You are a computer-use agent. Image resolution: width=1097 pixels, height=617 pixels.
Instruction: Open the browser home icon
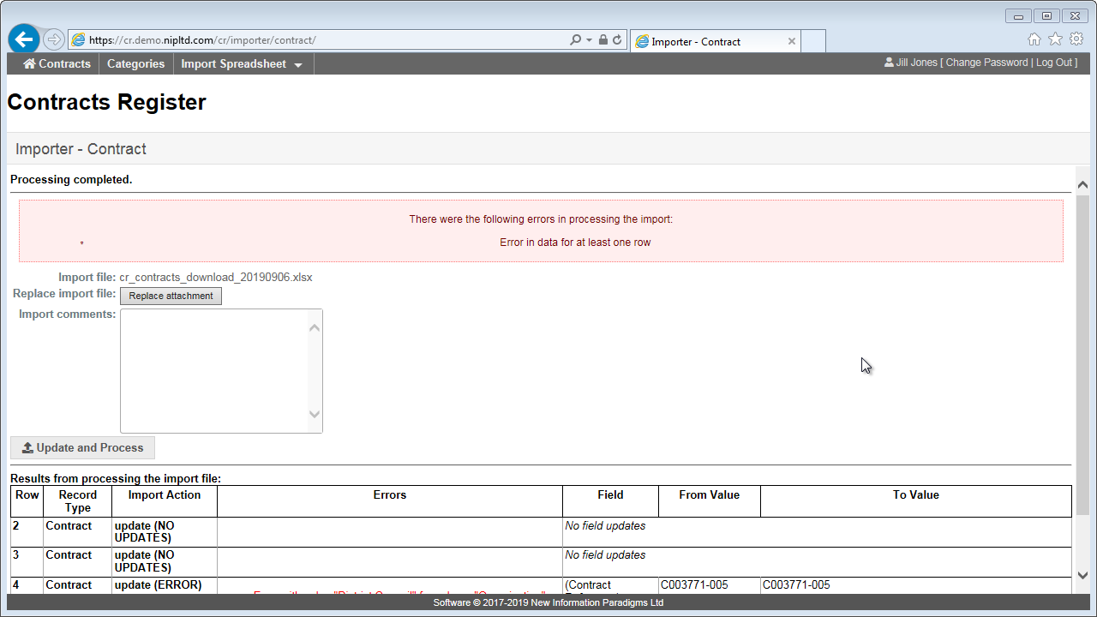click(x=1034, y=39)
